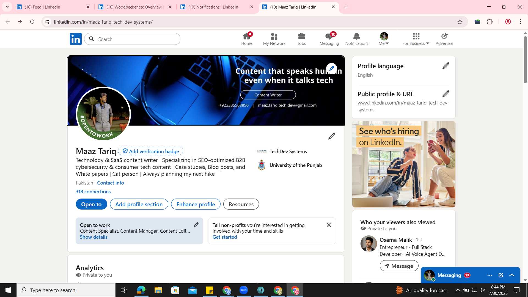Click Enhance profile button
528x297 pixels.
coord(196,204)
